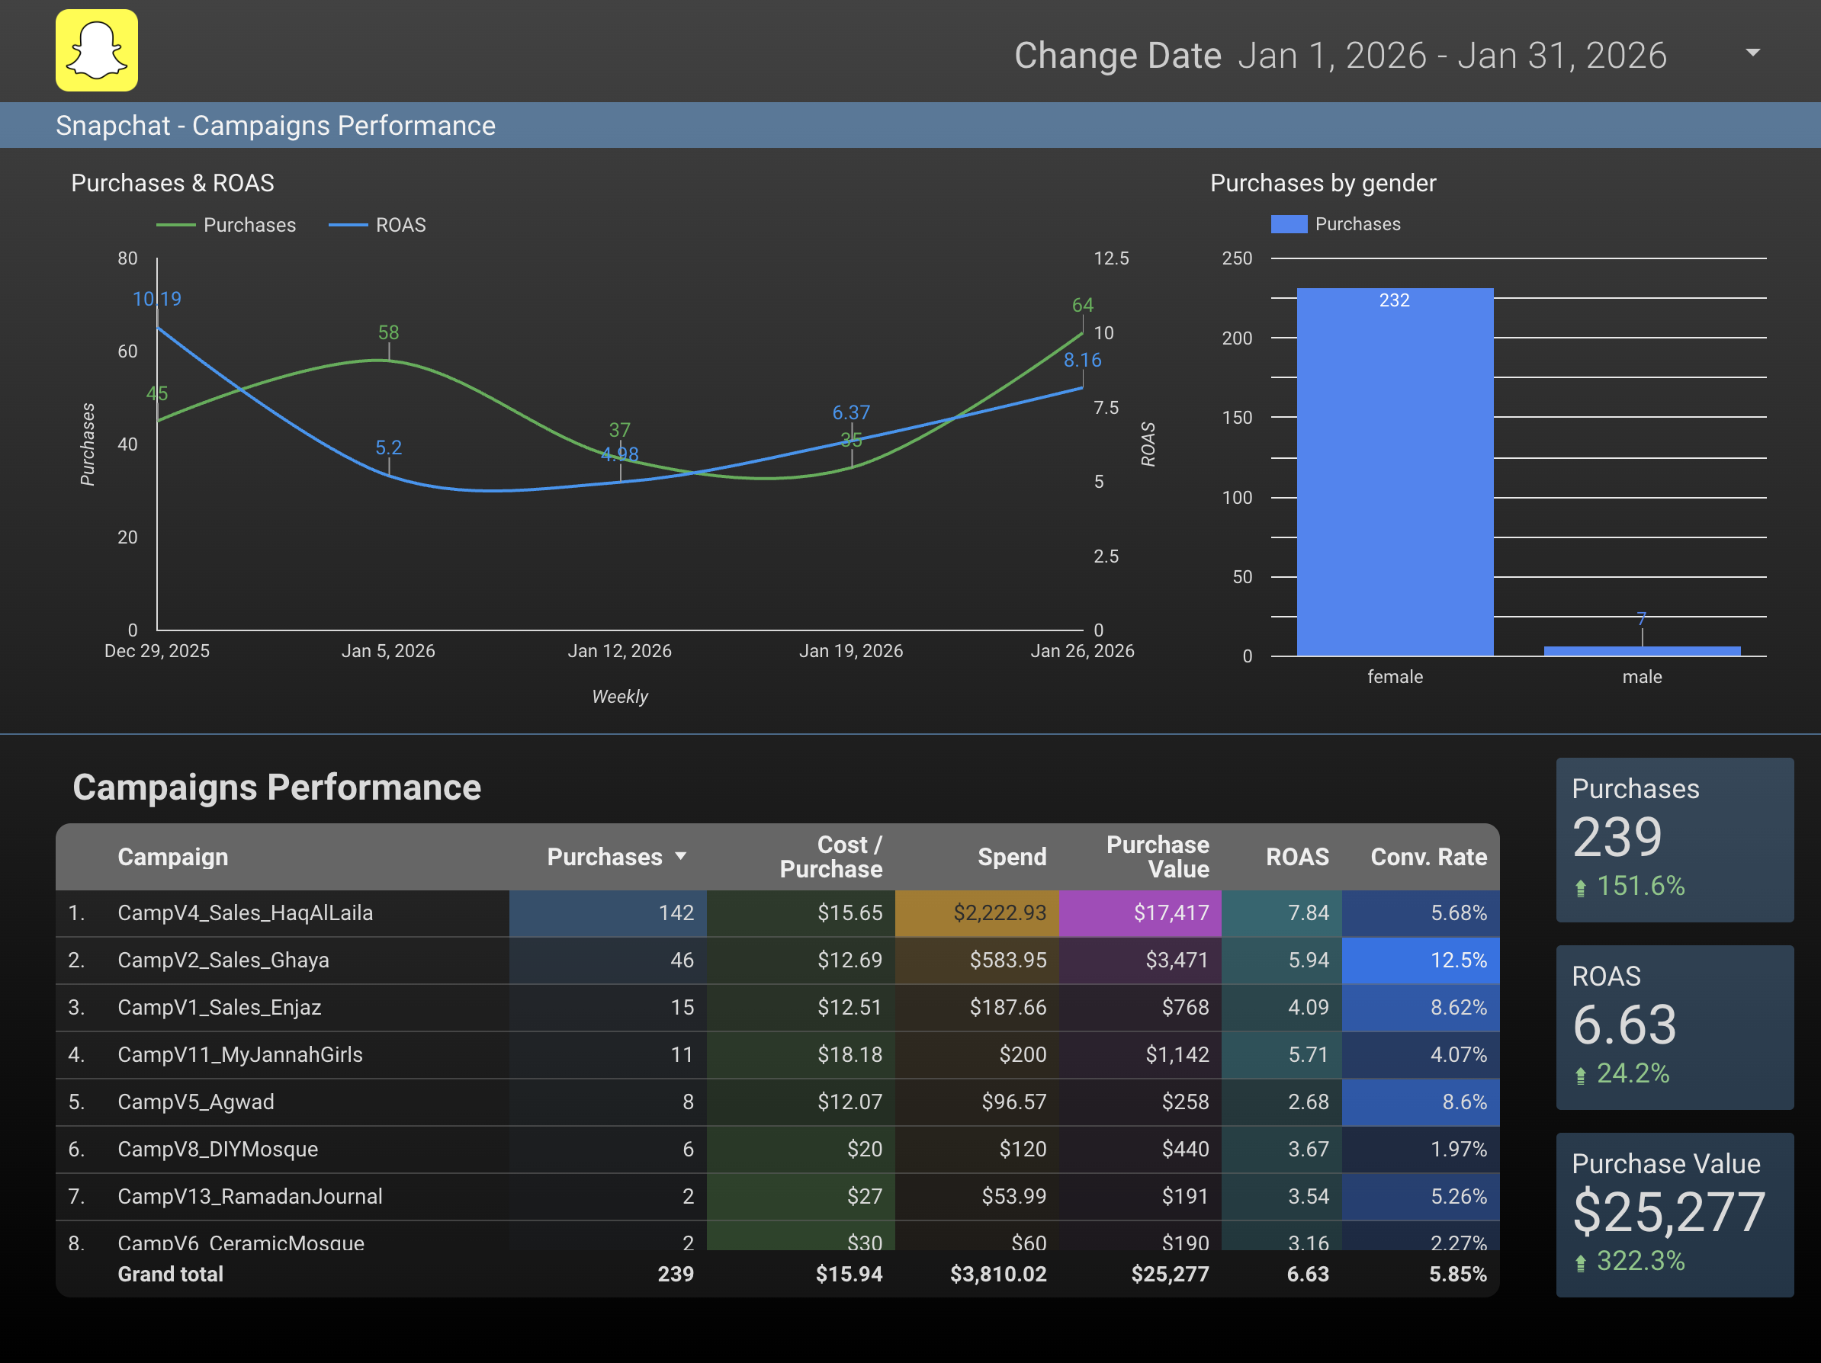Select the CampV2_Sales_Ghaya campaign row
The image size is (1821, 1363).
pyautogui.click(x=223, y=960)
